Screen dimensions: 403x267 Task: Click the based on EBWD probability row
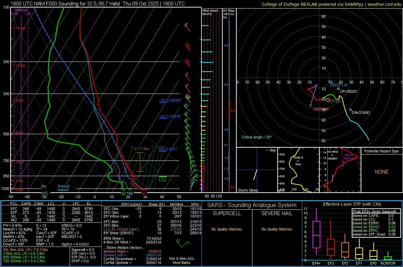pyautogui.click(x=374, y=227)
